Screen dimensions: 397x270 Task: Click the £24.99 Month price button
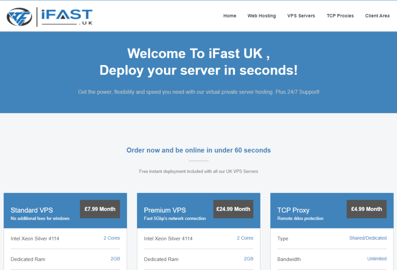[x=233, y=209]
